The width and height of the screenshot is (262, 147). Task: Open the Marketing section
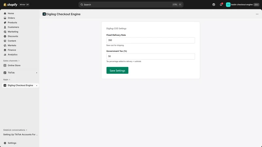[x=13, y=32]
